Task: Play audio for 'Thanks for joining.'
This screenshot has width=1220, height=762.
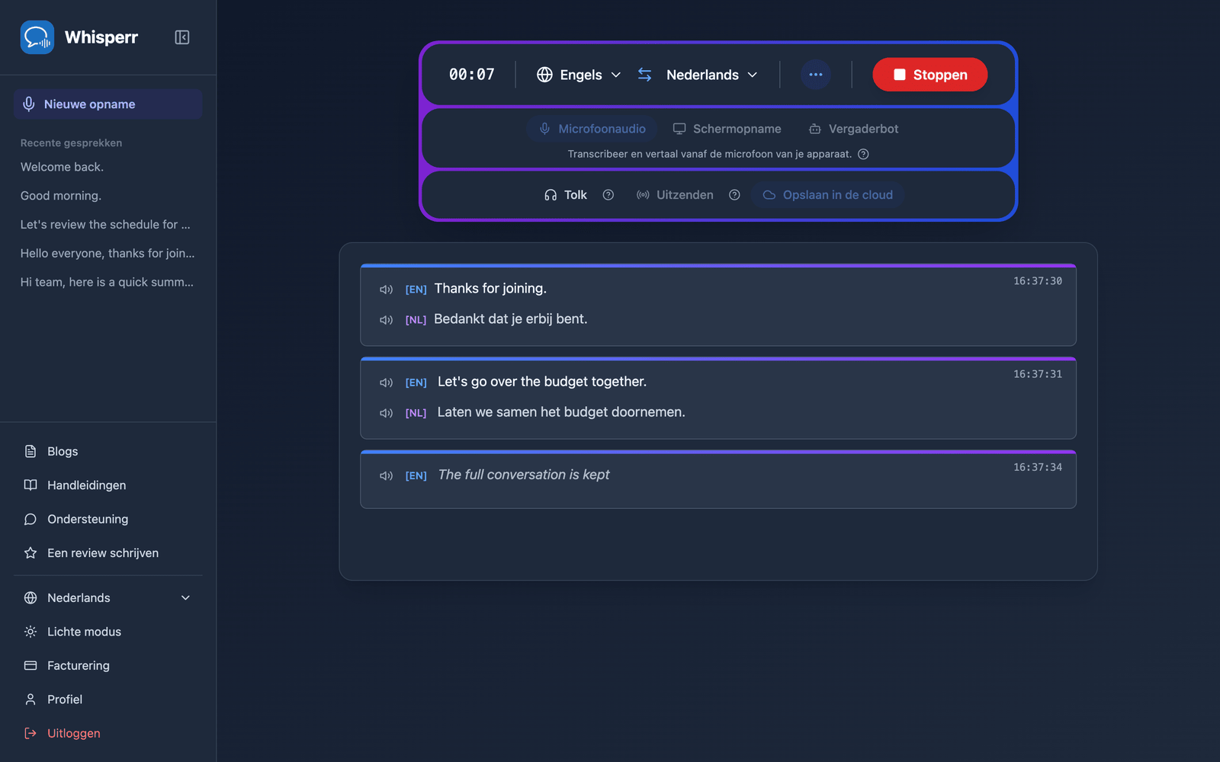Action: point(387,290)
